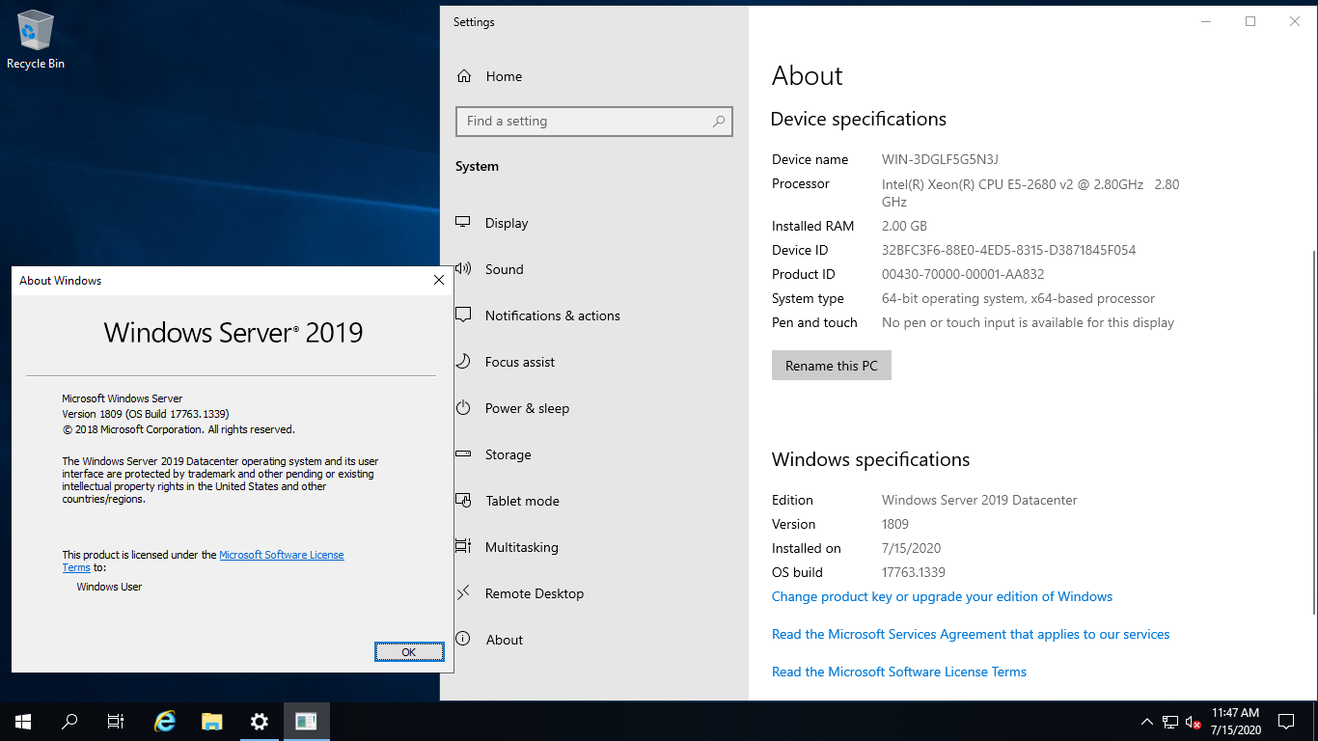Click the Tablet mode icon
The width and height of the screenshot is (1318, 741).
463,501
